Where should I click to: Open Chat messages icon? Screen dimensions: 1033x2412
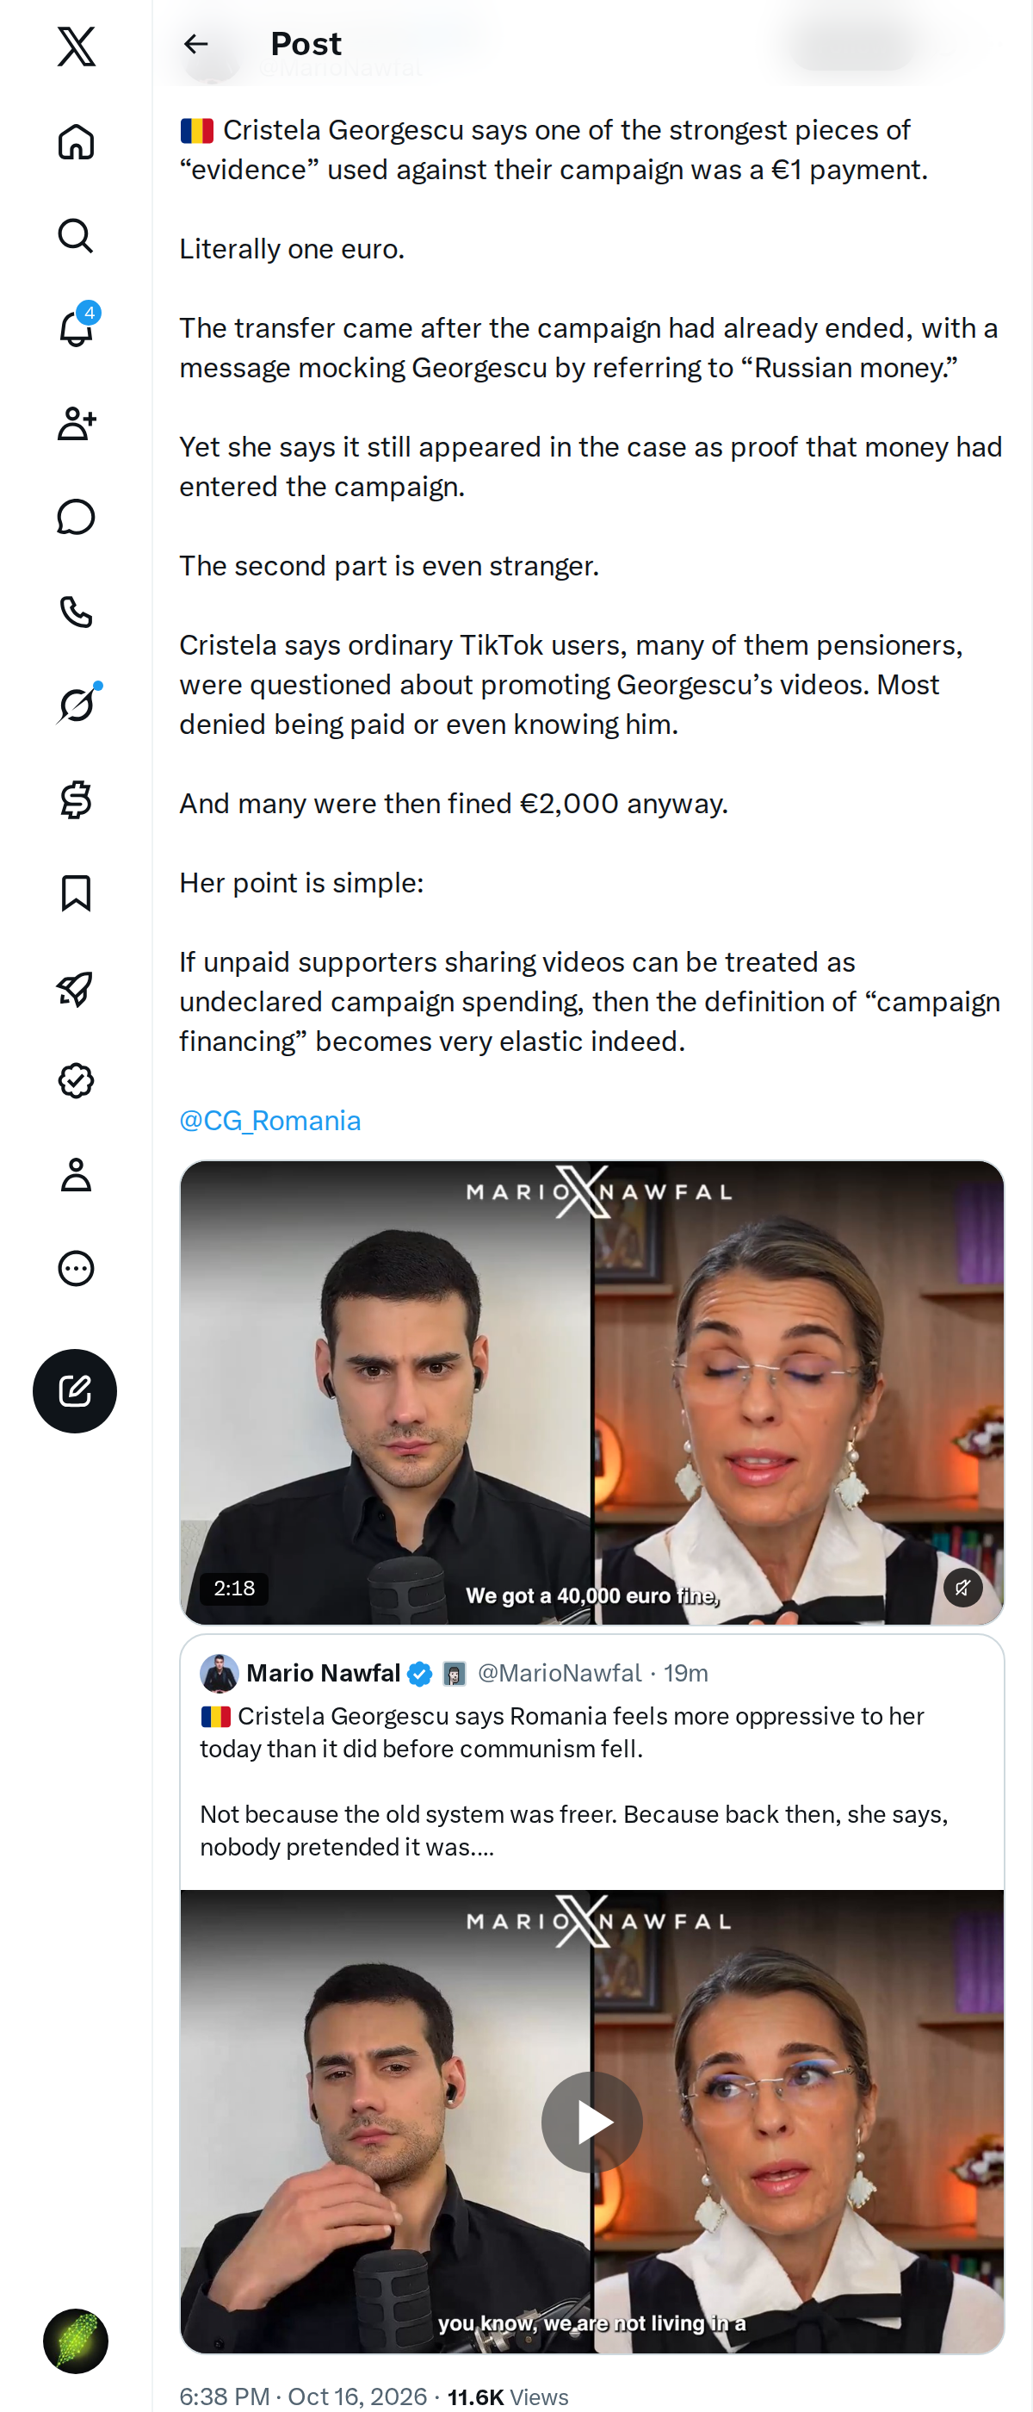[76, 517]
